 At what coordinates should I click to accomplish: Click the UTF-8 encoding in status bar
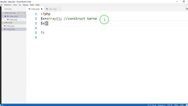(170, 105)
